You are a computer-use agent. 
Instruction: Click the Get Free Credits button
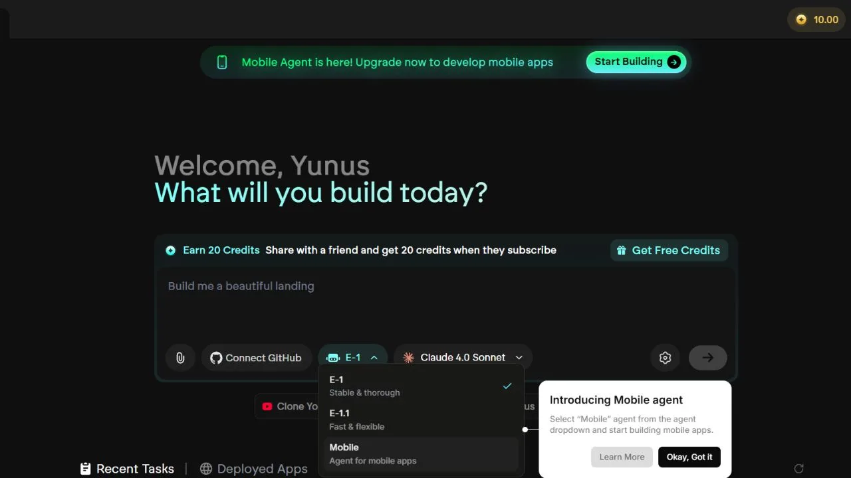[669, 250]
